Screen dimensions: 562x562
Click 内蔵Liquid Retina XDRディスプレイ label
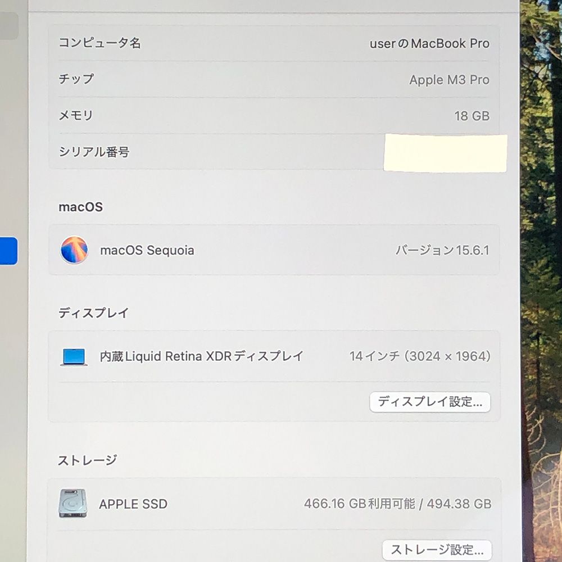202,356
